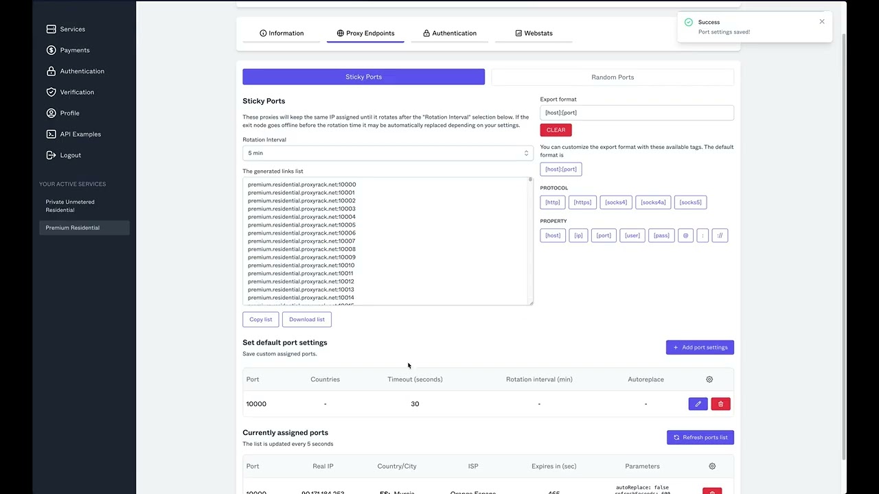Screen dimensions: 879x494
Task: Open Authentication in sidebar
Action: click(76, 71)
